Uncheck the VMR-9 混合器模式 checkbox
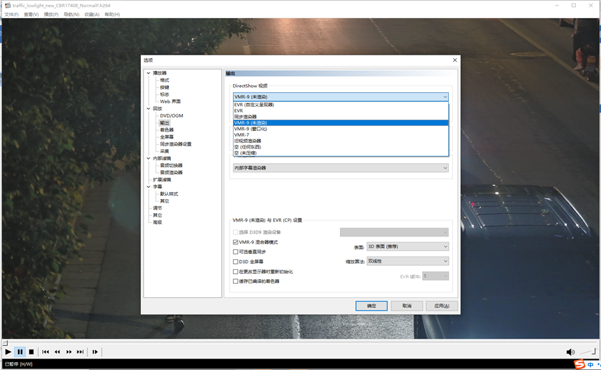The width and height of the screenshot is (601, 370). pos(236,242)
